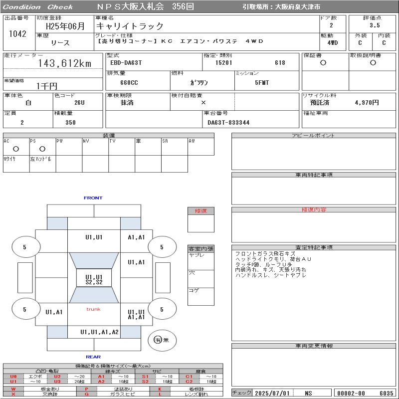399x399 pixels.
Task: Click drive type 4WD under 駆動
Action: click(333, 43)
